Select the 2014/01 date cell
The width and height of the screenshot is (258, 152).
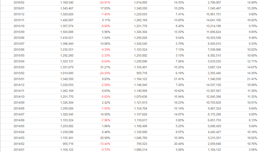19,150
